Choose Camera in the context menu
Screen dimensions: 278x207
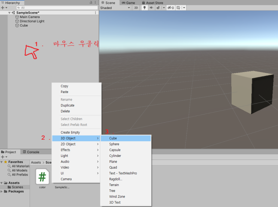77,179
